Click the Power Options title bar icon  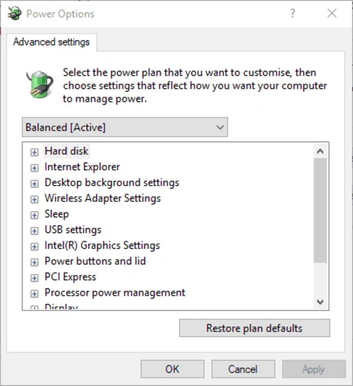tap(15, 14)
